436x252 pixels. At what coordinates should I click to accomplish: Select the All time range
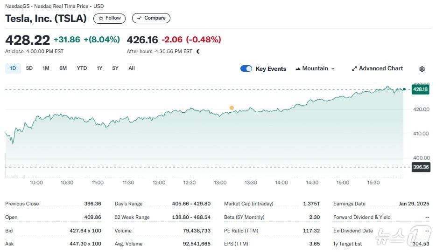coord(132,68)
